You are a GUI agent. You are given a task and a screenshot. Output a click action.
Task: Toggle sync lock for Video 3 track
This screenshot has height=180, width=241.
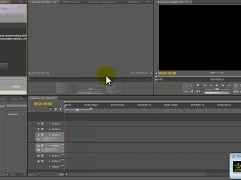pyautogui.click(x=42, y=123)
